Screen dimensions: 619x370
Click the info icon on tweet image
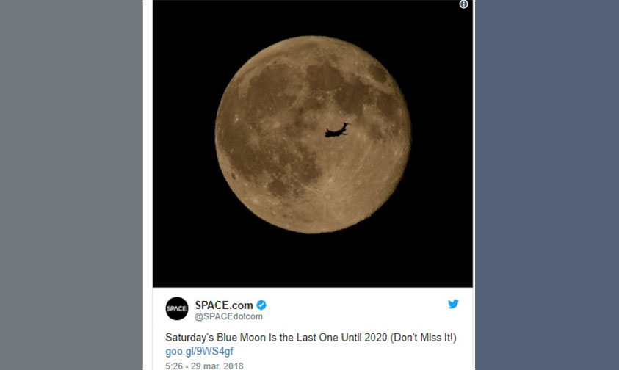tap(463, 4)
